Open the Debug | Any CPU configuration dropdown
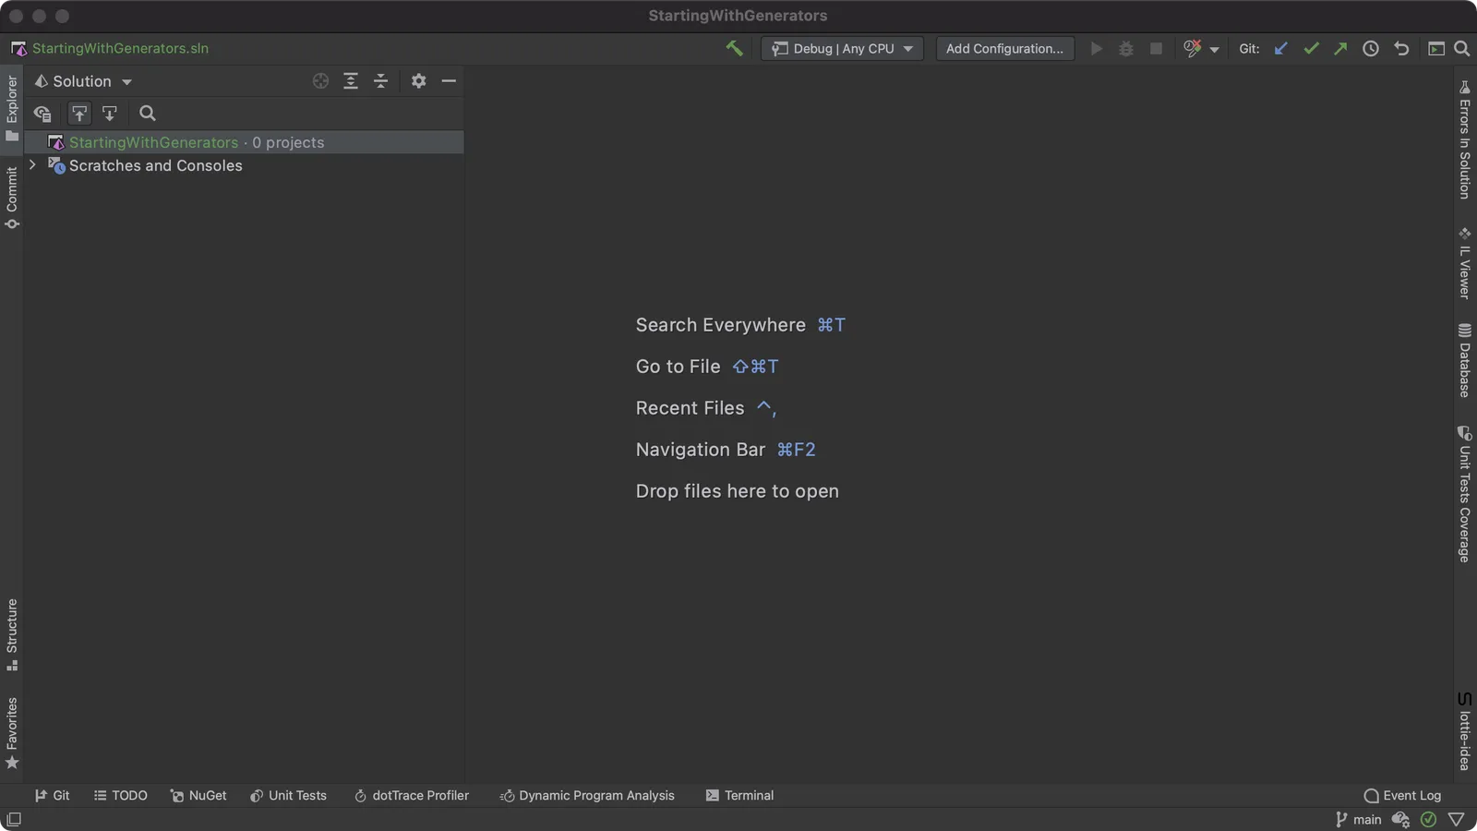Screen dimensions: 1477x831 click(x=842, y=48)
